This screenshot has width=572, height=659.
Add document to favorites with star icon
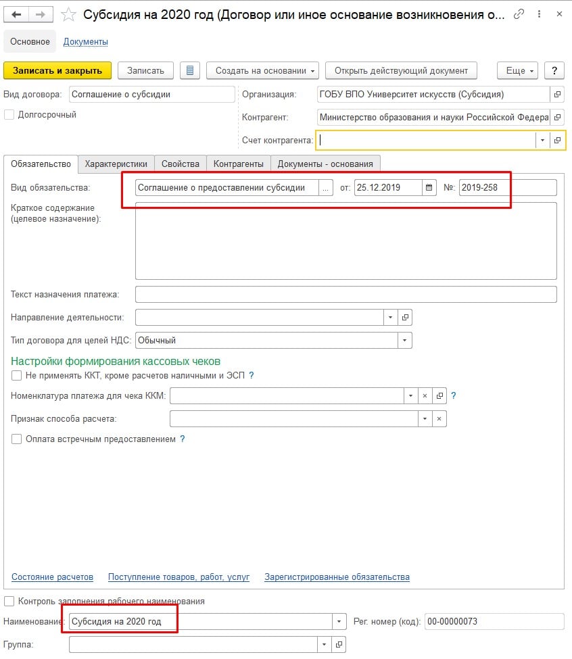pos(68,14)
